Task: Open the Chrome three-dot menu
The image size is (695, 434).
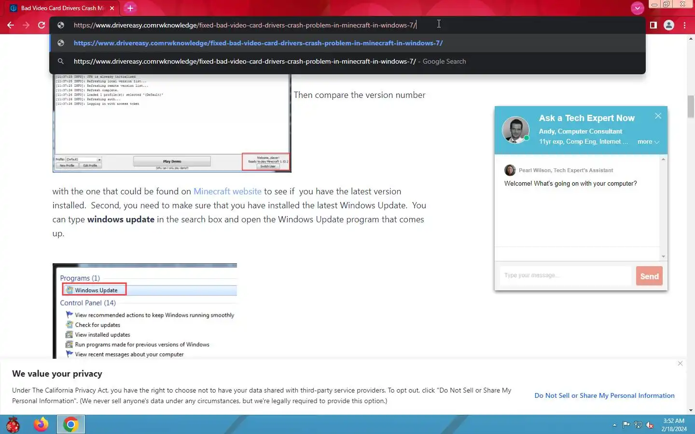Action: click(x=684, y=25)
